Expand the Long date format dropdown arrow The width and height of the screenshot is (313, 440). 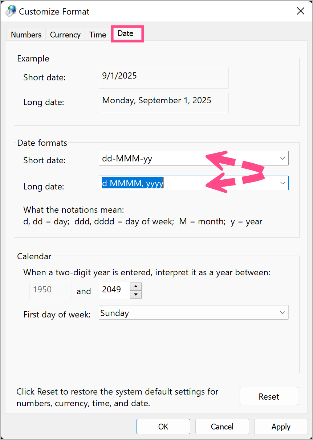282,183
